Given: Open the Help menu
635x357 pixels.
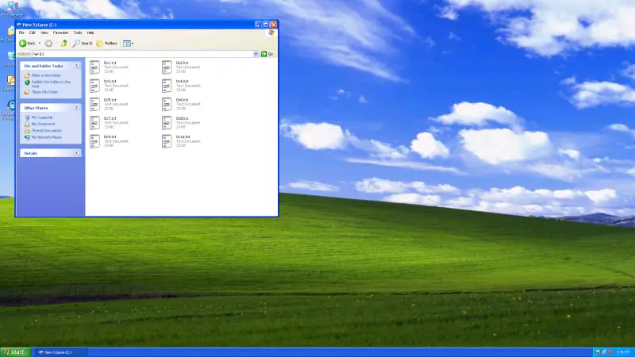Looking at the screenshot, I should (x=90, y=33).
